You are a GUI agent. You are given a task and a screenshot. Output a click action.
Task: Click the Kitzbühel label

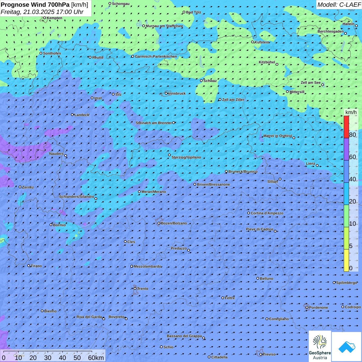tap(267, 62)
